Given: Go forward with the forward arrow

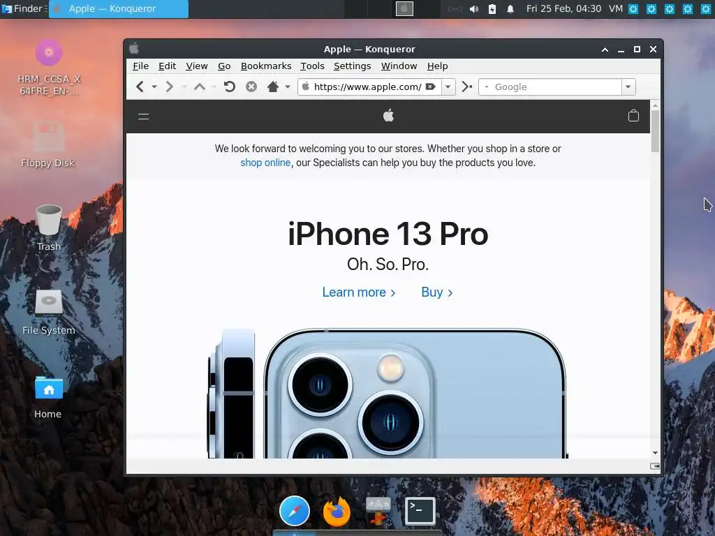Looking at the screenshot, I should (169, 87).
